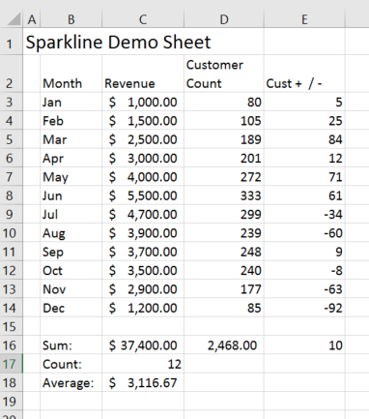Image resolution: width=369 pixels, height=419 pixels.
Task: Select the 'Apr' month cell
Action: (71, 158)
